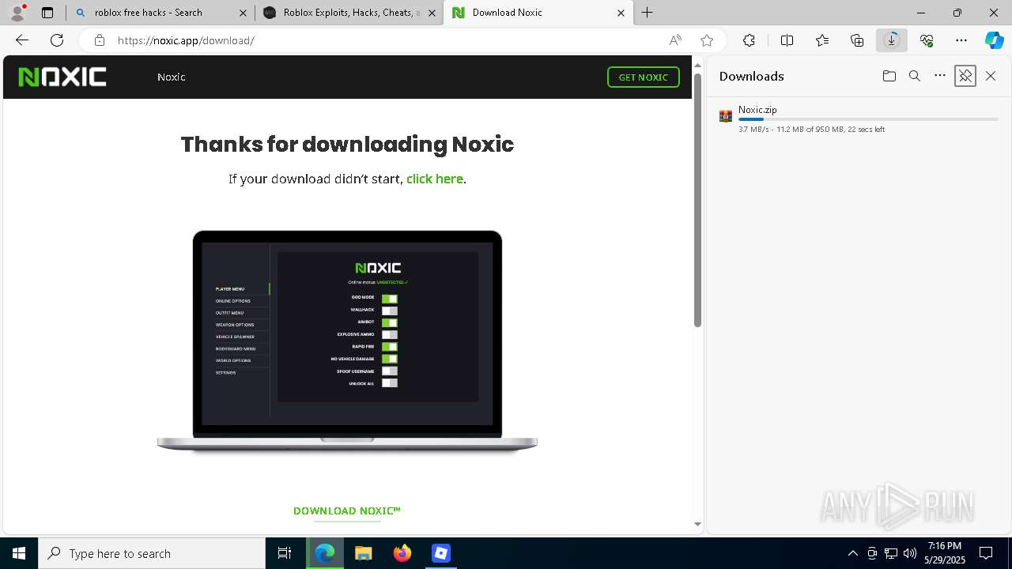This screenshot has height=569, width=1012.
Task: Open more options in Downloads panel
Action: pos(940,76)
